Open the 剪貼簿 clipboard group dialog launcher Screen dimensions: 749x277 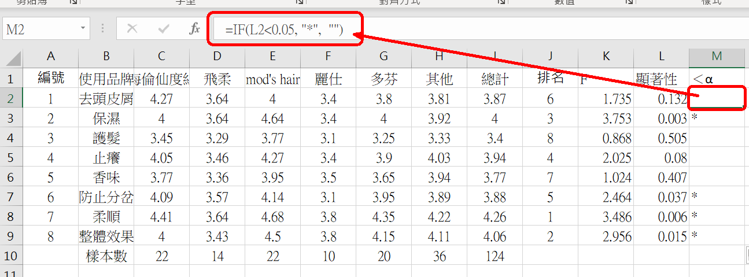(x=74, y=2)
